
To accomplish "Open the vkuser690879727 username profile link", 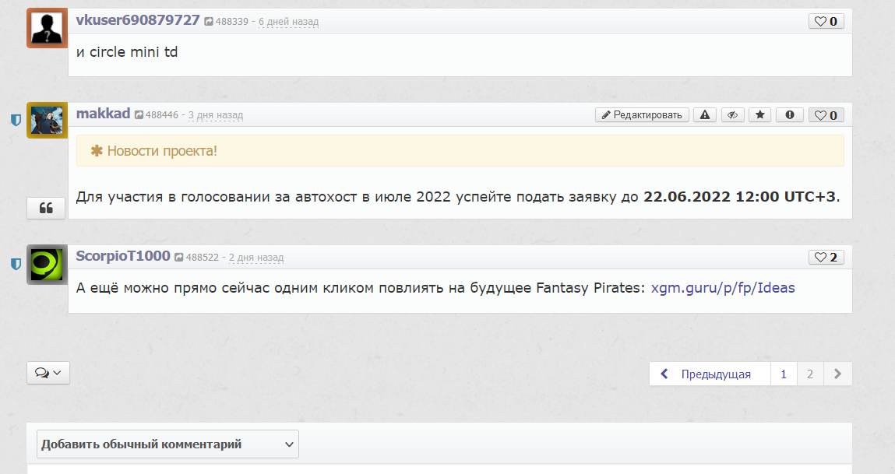I will point(138,20).
